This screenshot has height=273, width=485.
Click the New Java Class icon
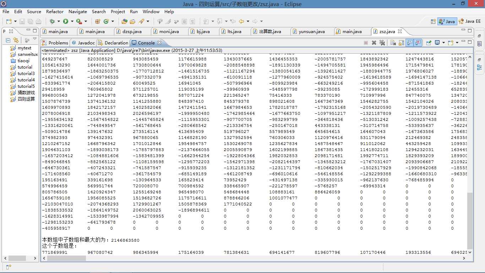106,22
